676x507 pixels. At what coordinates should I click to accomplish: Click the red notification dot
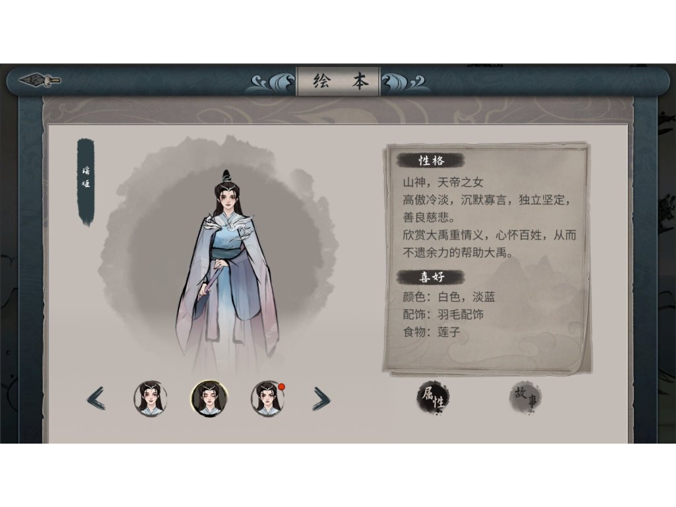281,386
